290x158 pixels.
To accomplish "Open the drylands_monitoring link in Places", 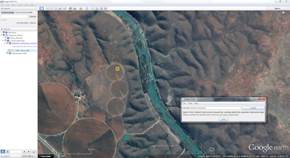I will [x=25, y=43].
